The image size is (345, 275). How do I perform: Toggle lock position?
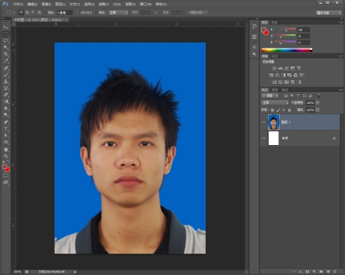pos(284,110)
